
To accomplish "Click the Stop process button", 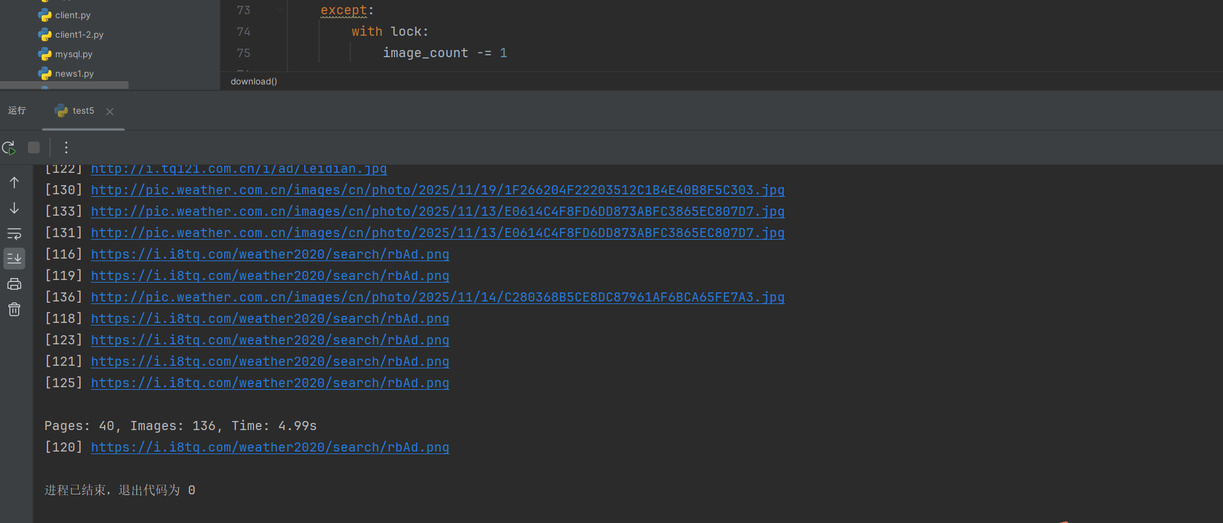I will pyautogui.click(x=34, y=148).
